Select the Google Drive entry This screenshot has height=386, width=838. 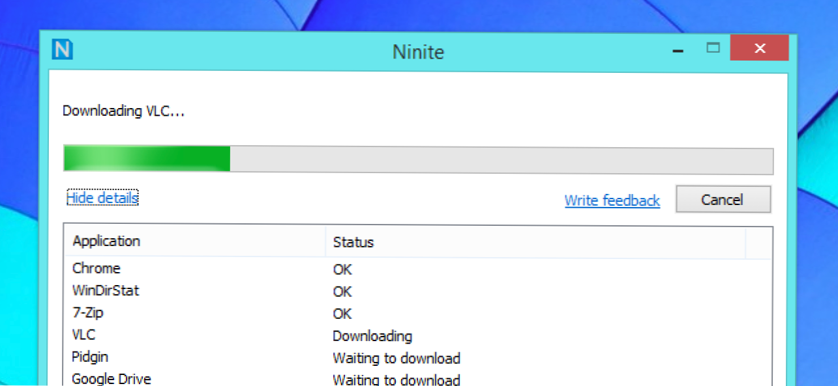tap(112, 379)
